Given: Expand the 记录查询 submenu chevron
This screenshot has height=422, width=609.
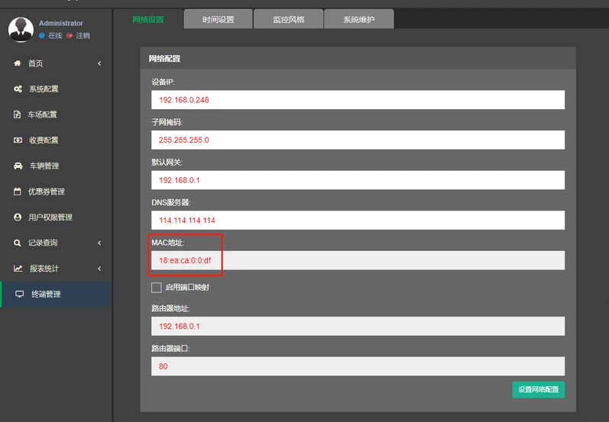Looking at the screenshot, I should click(99, 243).
